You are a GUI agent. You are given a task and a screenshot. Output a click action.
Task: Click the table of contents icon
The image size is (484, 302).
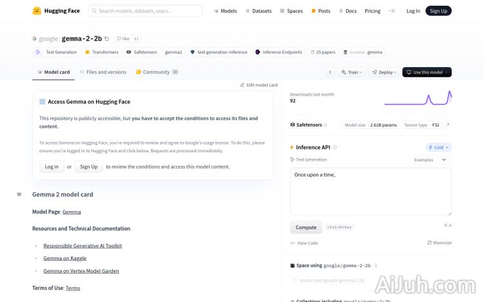click(x=19, y=194)
